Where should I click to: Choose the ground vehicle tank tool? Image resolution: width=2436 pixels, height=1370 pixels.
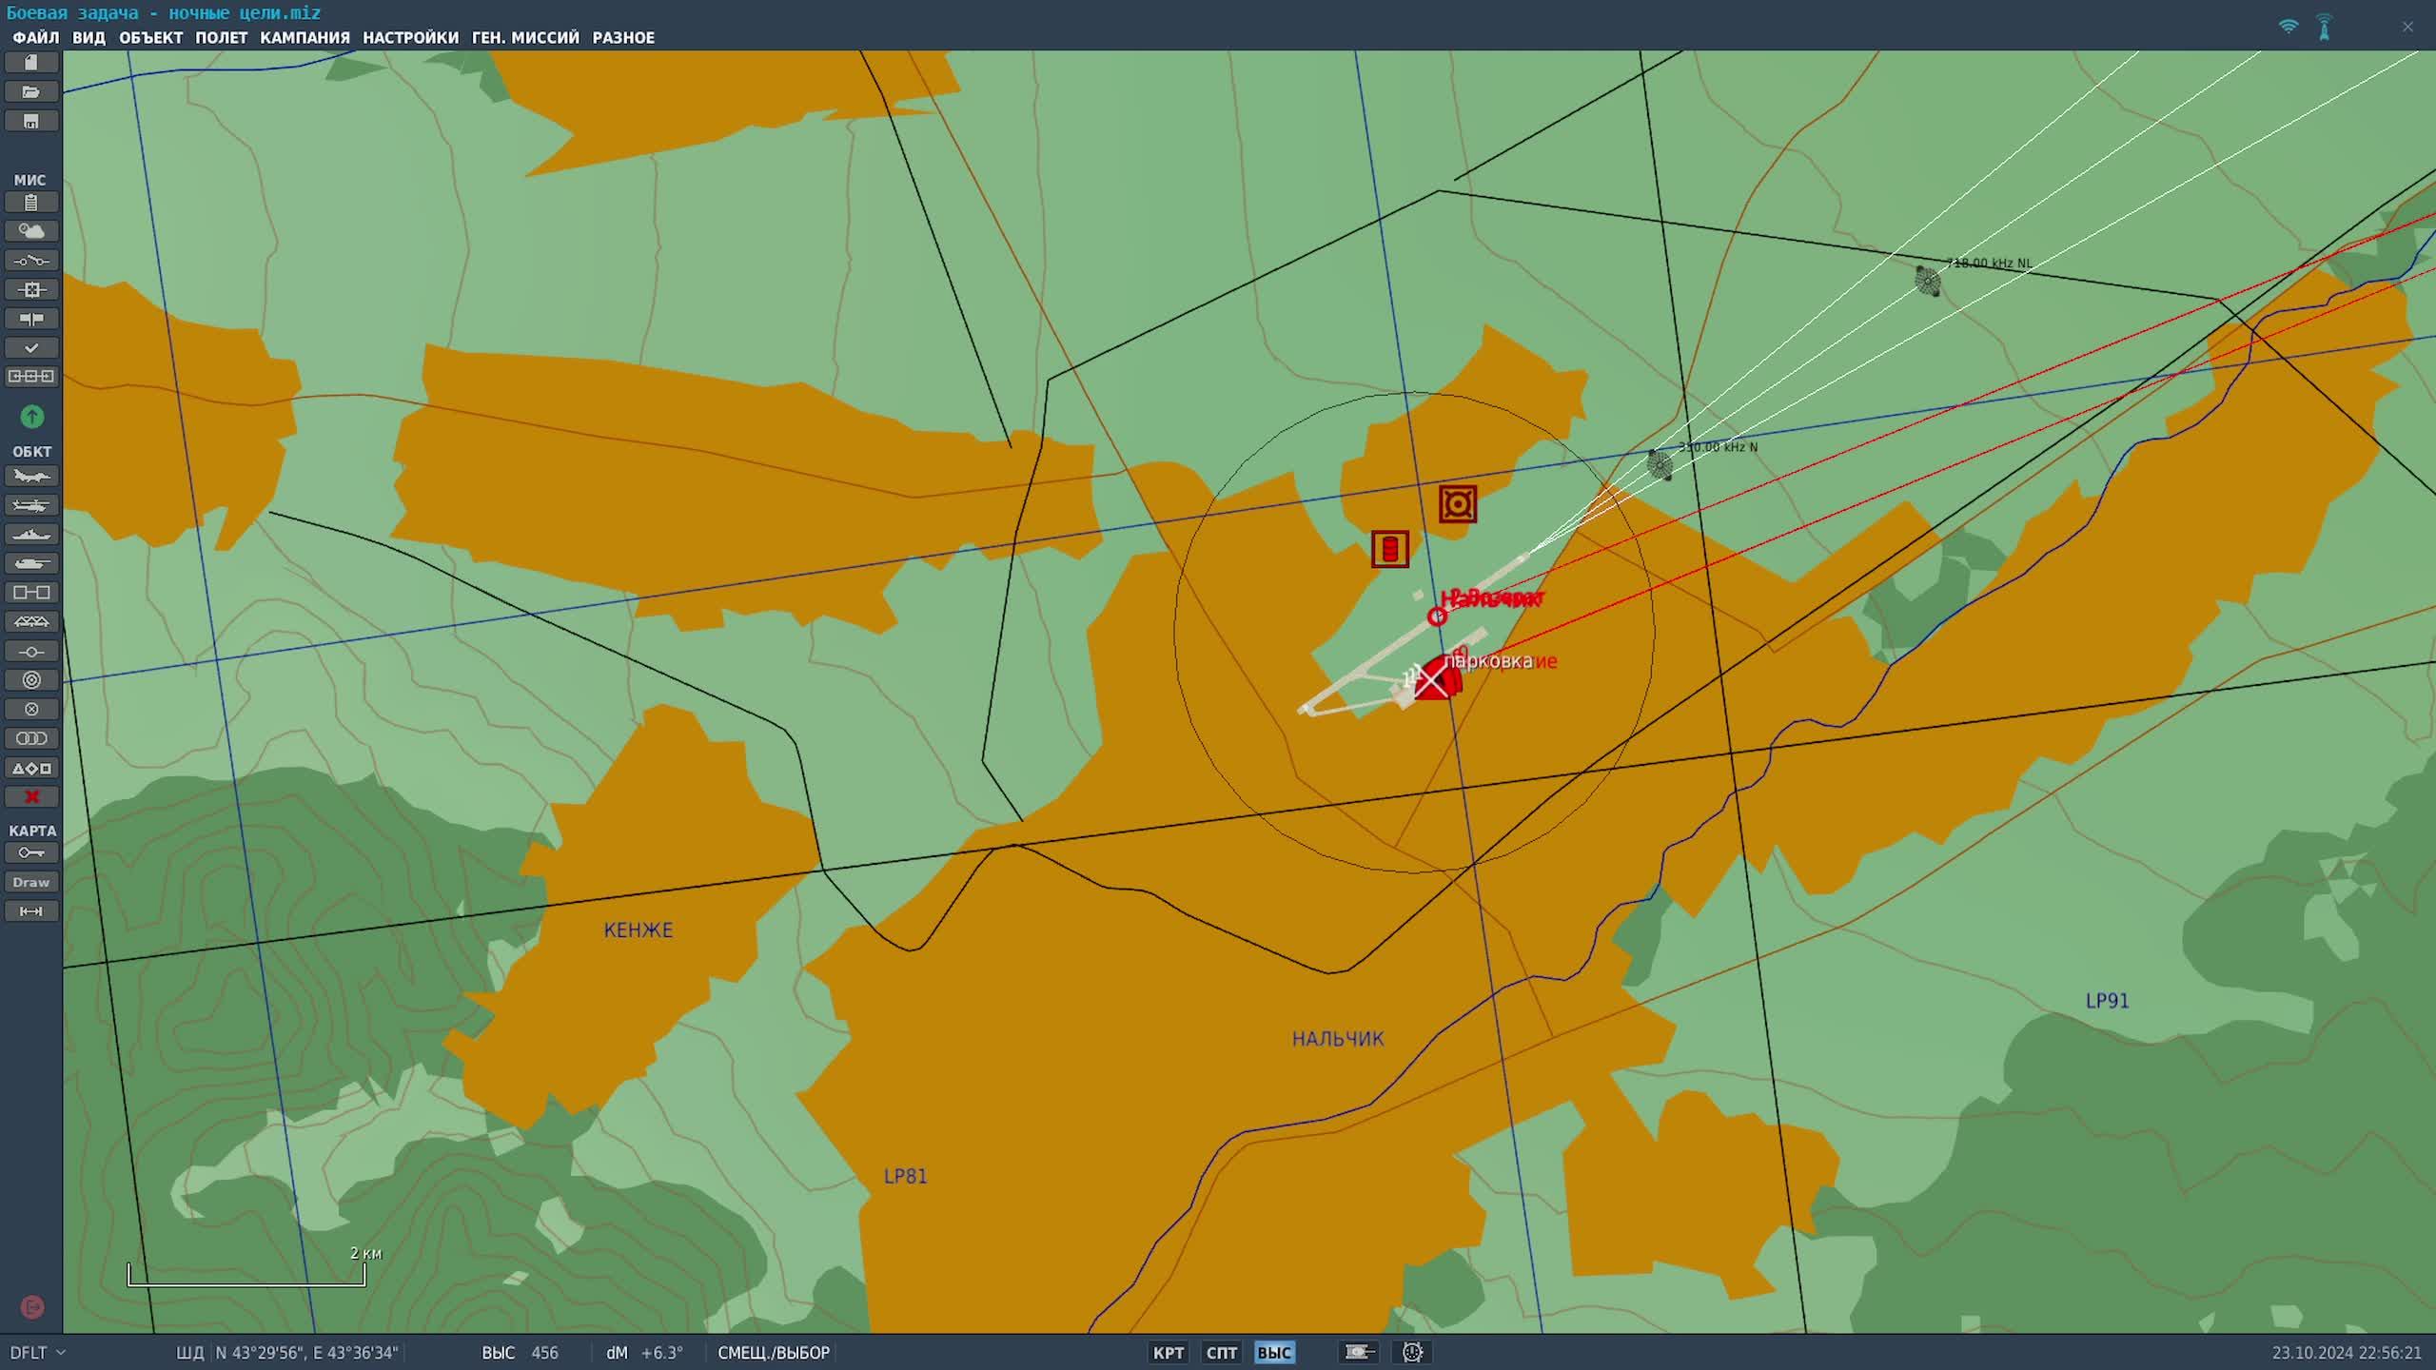pos(31,563)
